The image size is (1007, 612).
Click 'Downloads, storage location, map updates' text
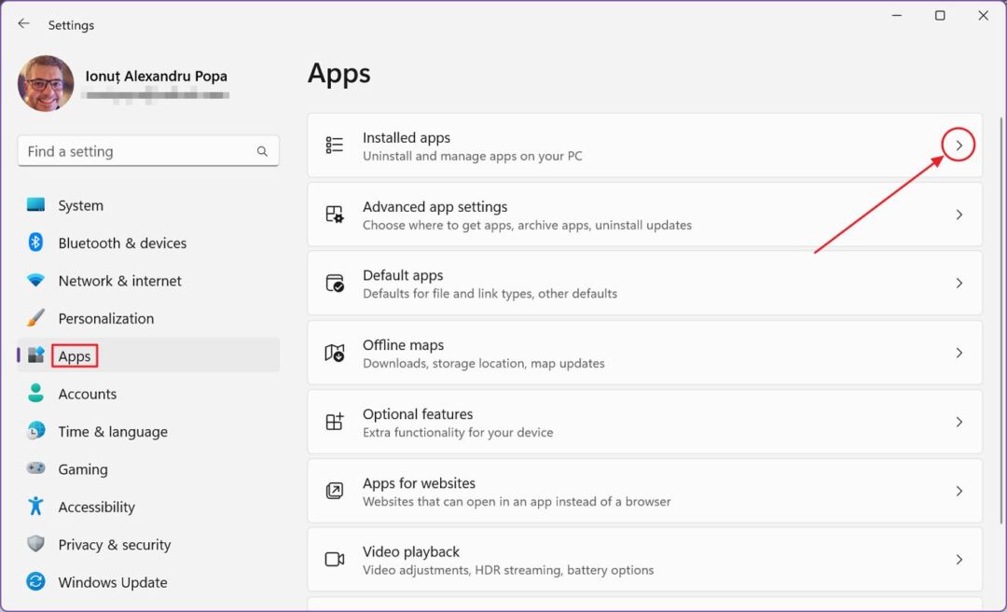484,363
